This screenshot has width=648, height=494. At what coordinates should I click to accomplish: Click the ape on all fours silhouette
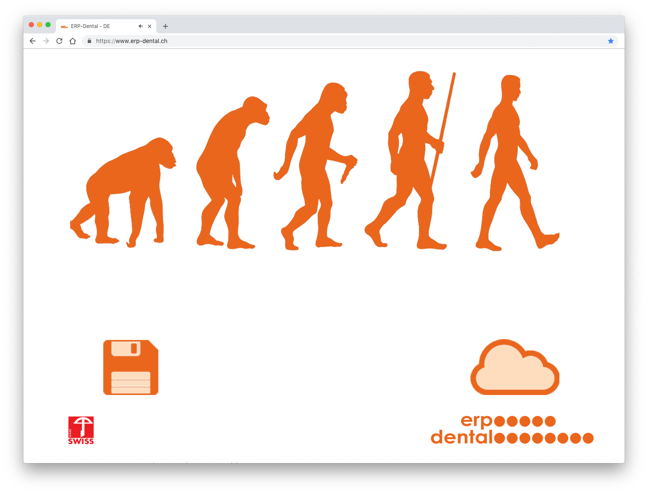123,193
